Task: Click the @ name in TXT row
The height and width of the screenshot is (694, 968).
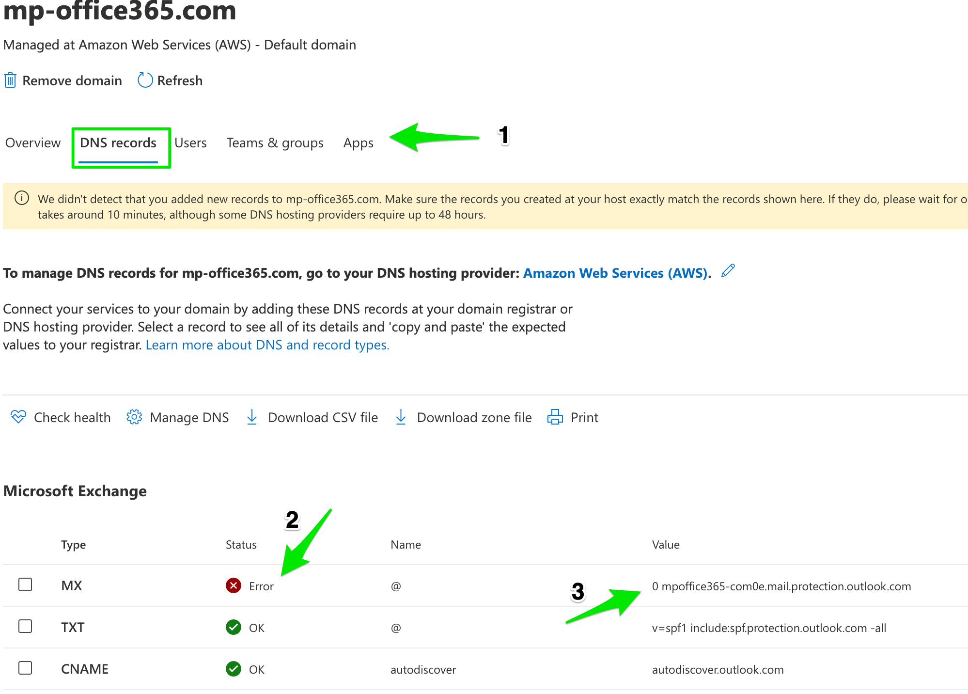Action: (x=396, y=628)
